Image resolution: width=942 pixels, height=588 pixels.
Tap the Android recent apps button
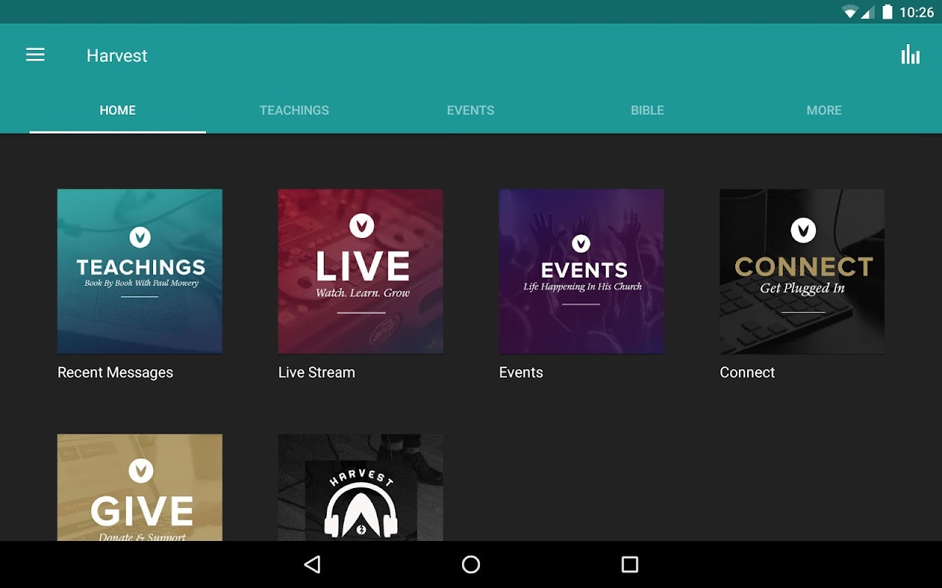(x=630, y=564)
